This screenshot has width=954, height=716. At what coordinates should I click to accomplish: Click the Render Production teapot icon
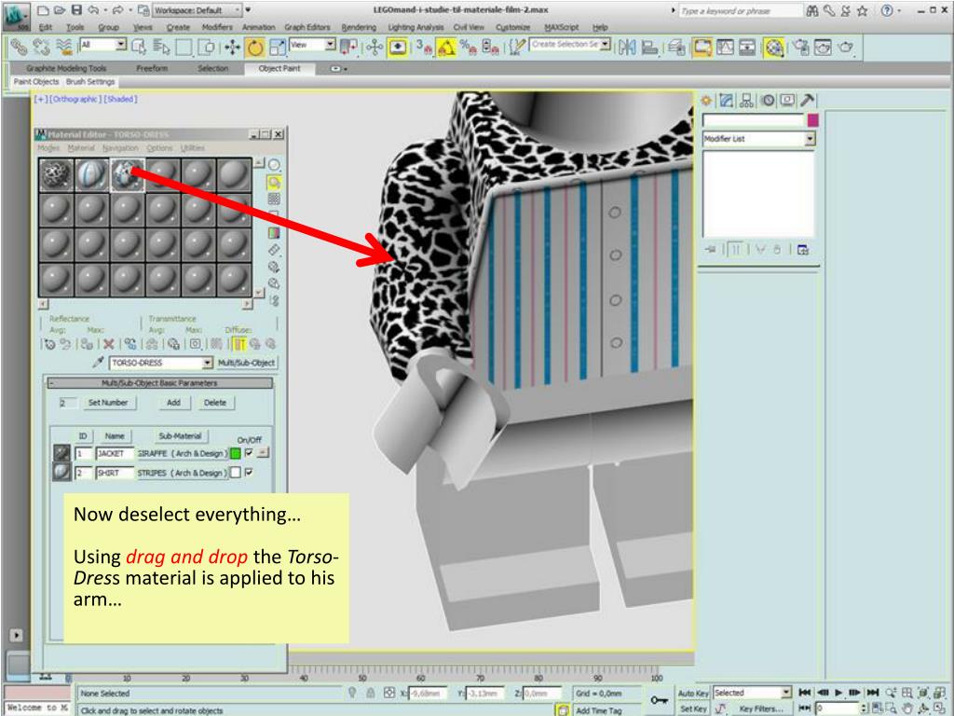(x=846, y=48)
